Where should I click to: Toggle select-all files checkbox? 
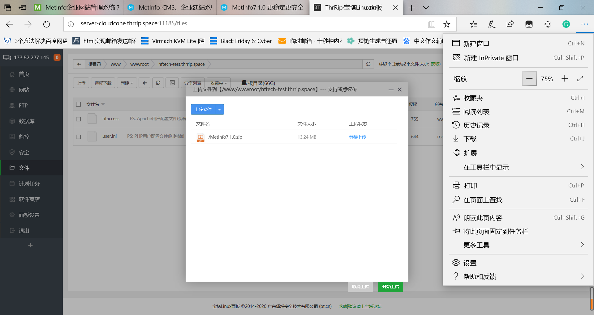[79, 104]
